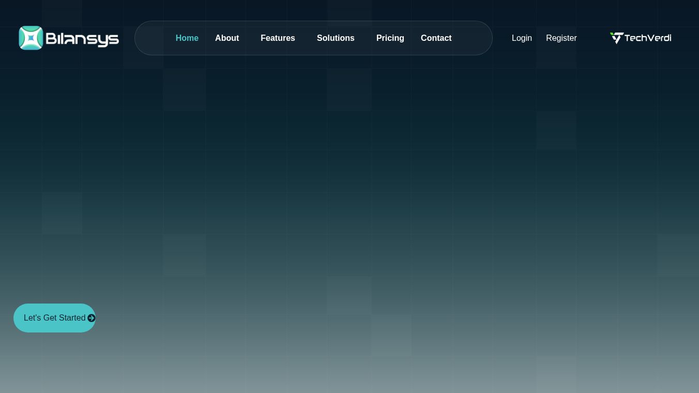This screenshot has width=699, height=393.
Task: Click the Login link
Action: tap(522, 38)
